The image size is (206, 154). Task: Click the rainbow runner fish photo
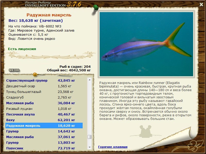[x=146, y=44]
